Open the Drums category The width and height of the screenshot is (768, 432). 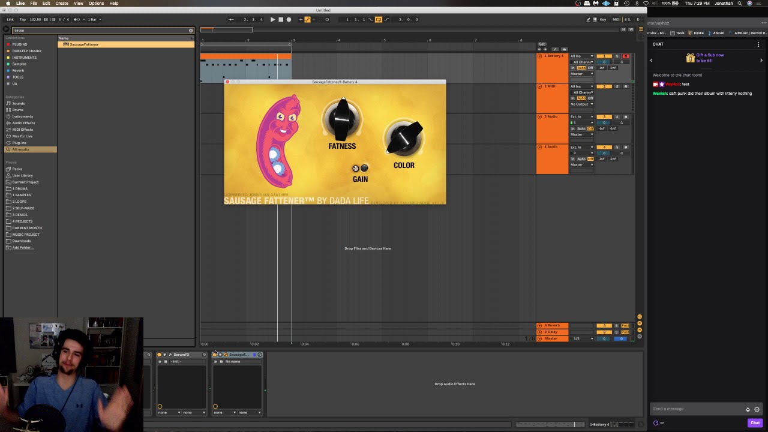click(17, 110)
